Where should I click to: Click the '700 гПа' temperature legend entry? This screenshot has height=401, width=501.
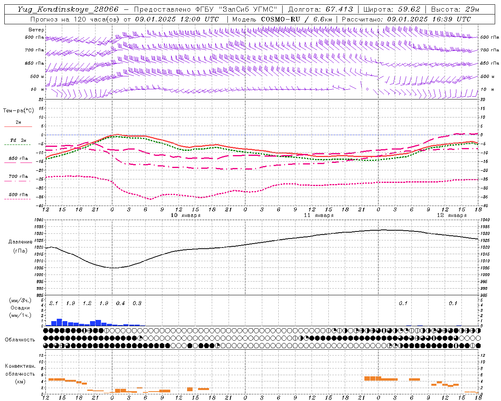(18, 178)
